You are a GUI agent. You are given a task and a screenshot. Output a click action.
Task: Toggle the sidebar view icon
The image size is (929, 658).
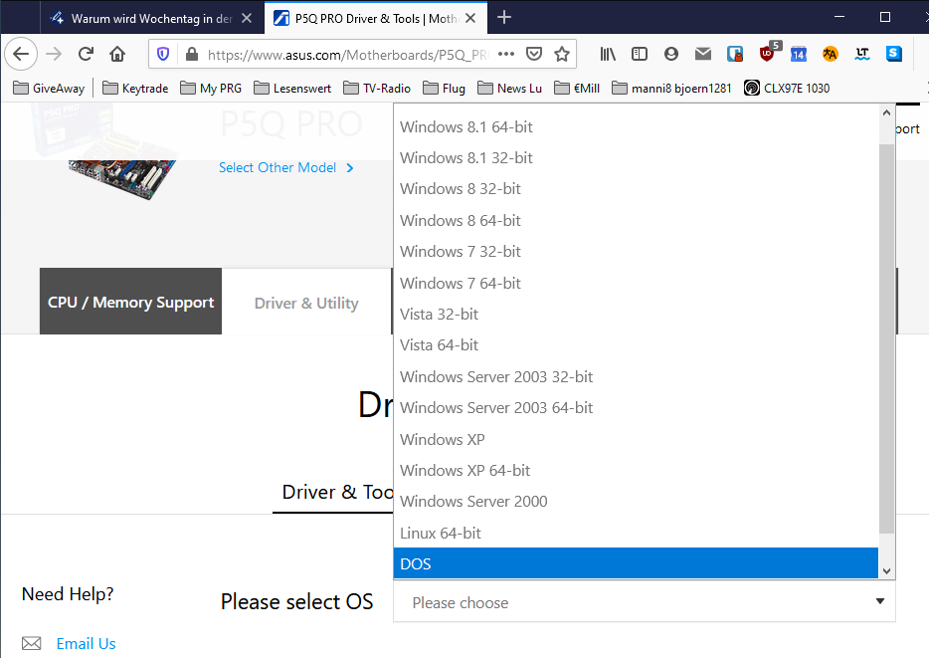click(640, 54)
